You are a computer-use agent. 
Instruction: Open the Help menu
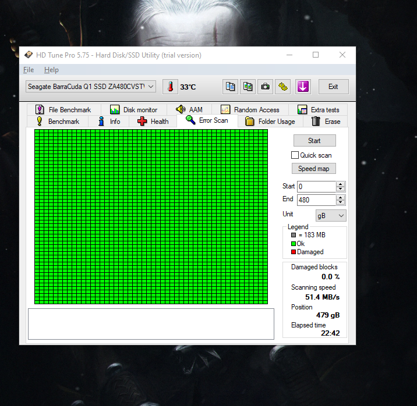click(x=51, y=70)
